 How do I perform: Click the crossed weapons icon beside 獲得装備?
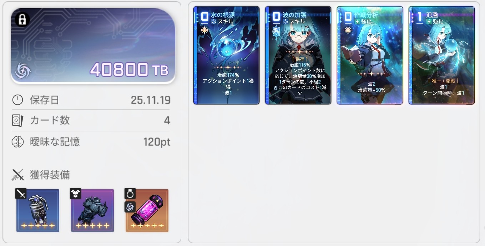click(x=17, y=175)
